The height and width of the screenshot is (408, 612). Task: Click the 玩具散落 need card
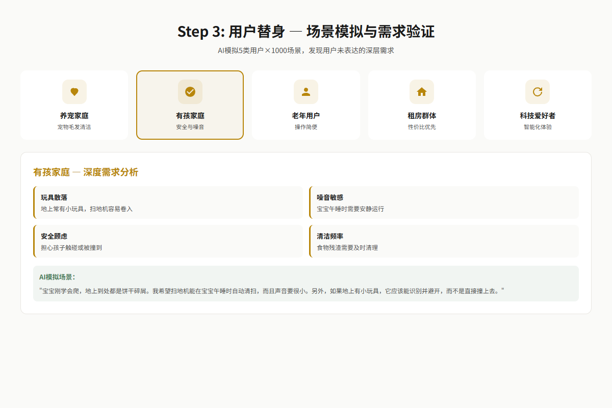pyautogui.click(x=168, y=202)
